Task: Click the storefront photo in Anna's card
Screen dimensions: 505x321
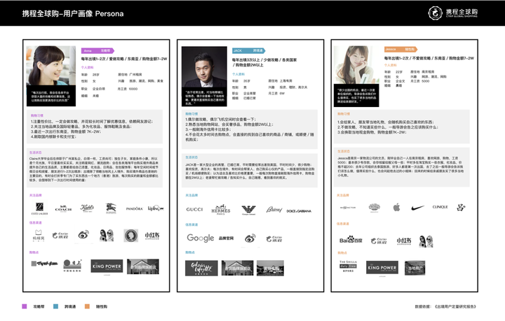Action: 142,266
